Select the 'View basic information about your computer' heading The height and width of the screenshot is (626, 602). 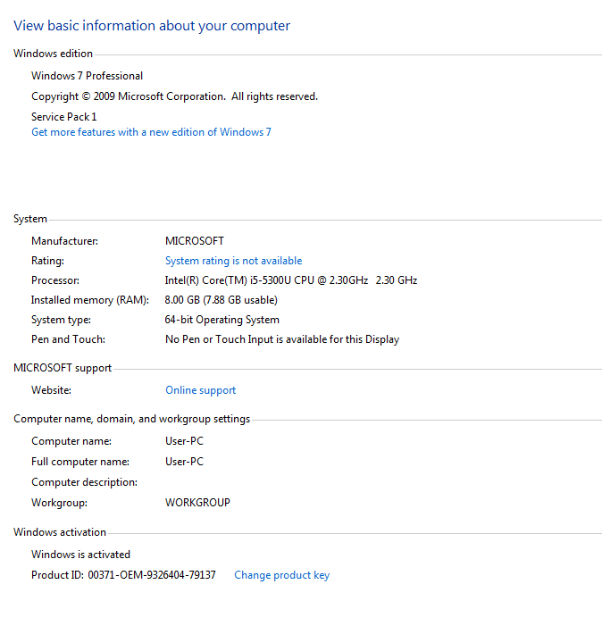[152, 26]
